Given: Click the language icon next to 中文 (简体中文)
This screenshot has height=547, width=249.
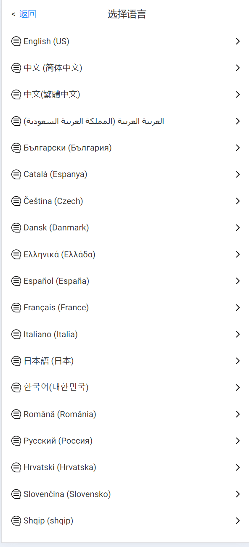Looking at the screenshot, I should point(16,68).
